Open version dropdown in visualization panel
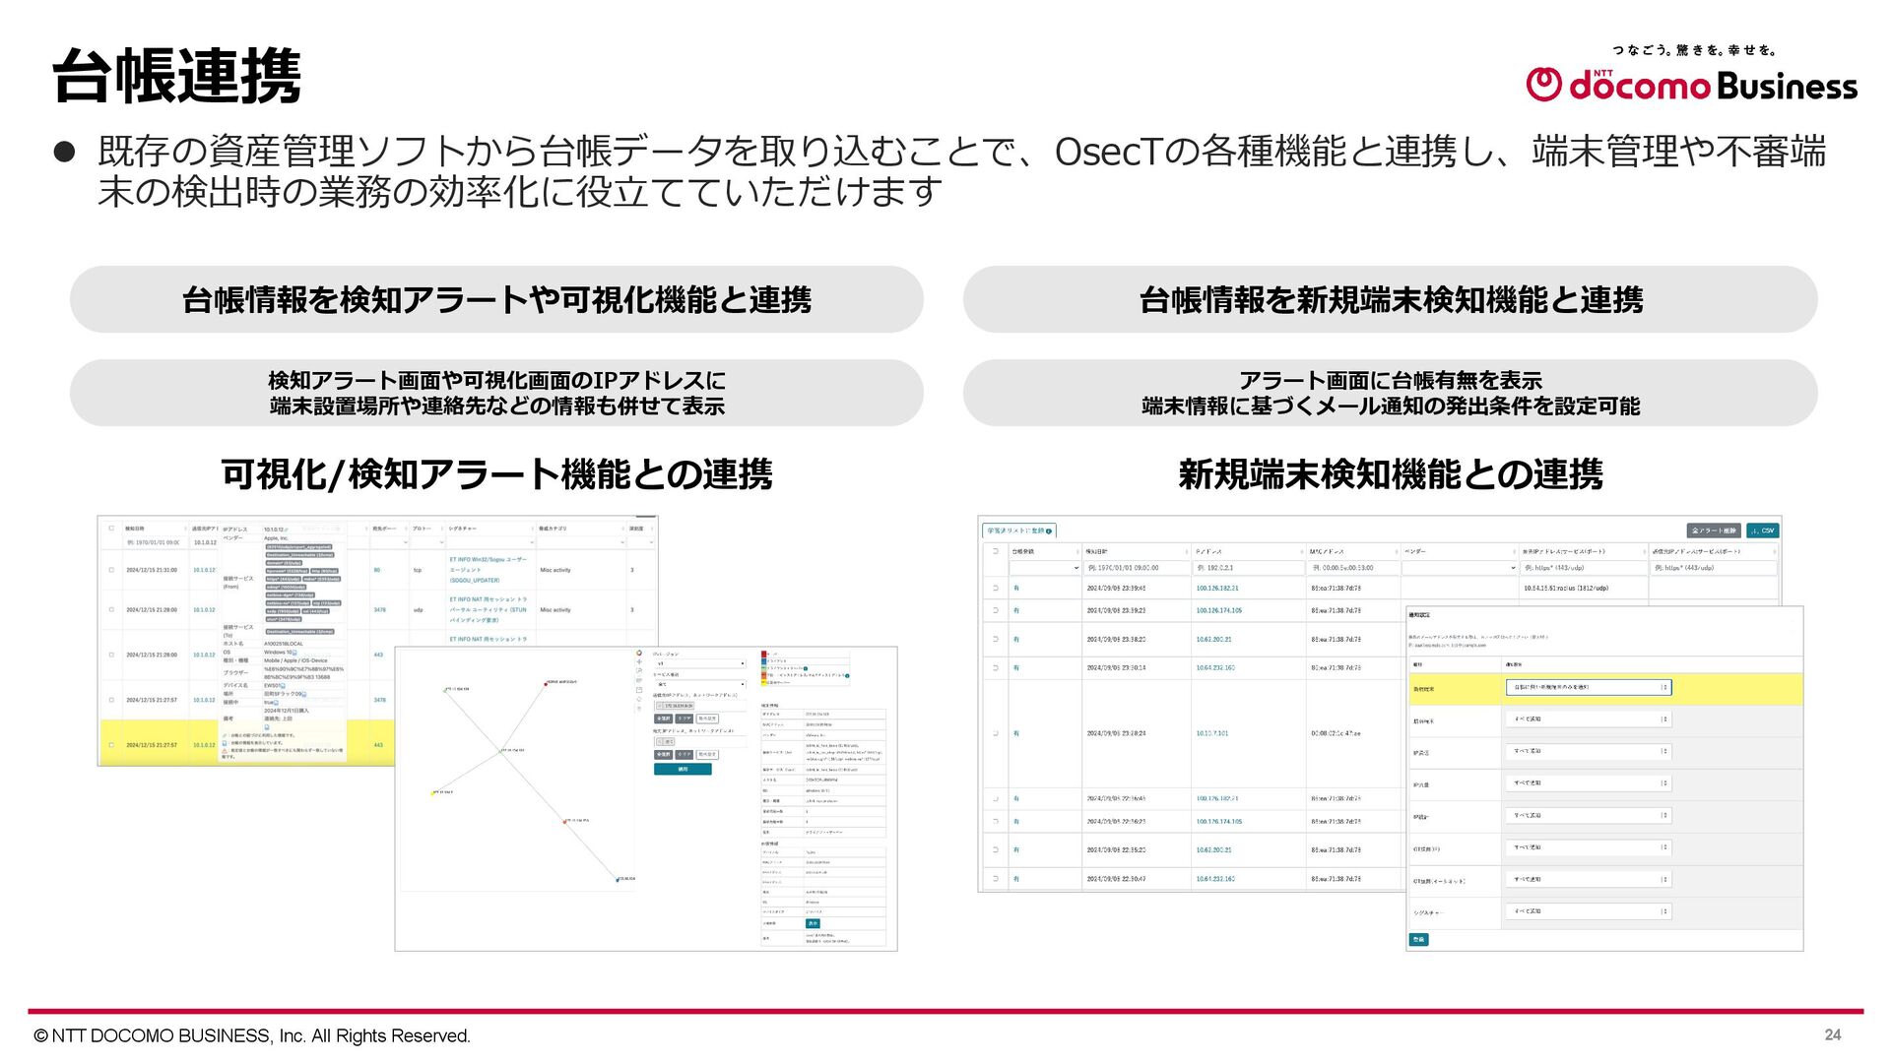This screenshot has height=1063, width=1891. (x=700, y=663)
